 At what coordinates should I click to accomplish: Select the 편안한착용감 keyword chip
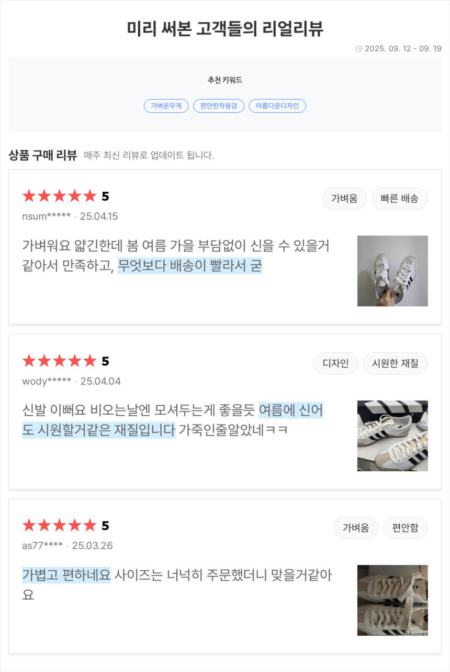(x=219, y=106)
